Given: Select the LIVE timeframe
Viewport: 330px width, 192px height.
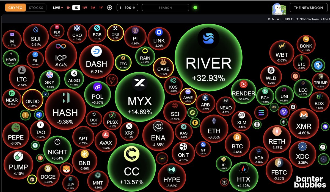Looking at the screenshot, I should [58, 8].
